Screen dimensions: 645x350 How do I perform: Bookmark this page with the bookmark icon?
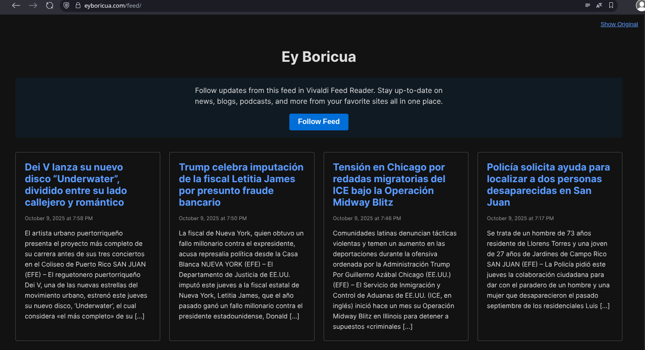(x=611, y=5)
